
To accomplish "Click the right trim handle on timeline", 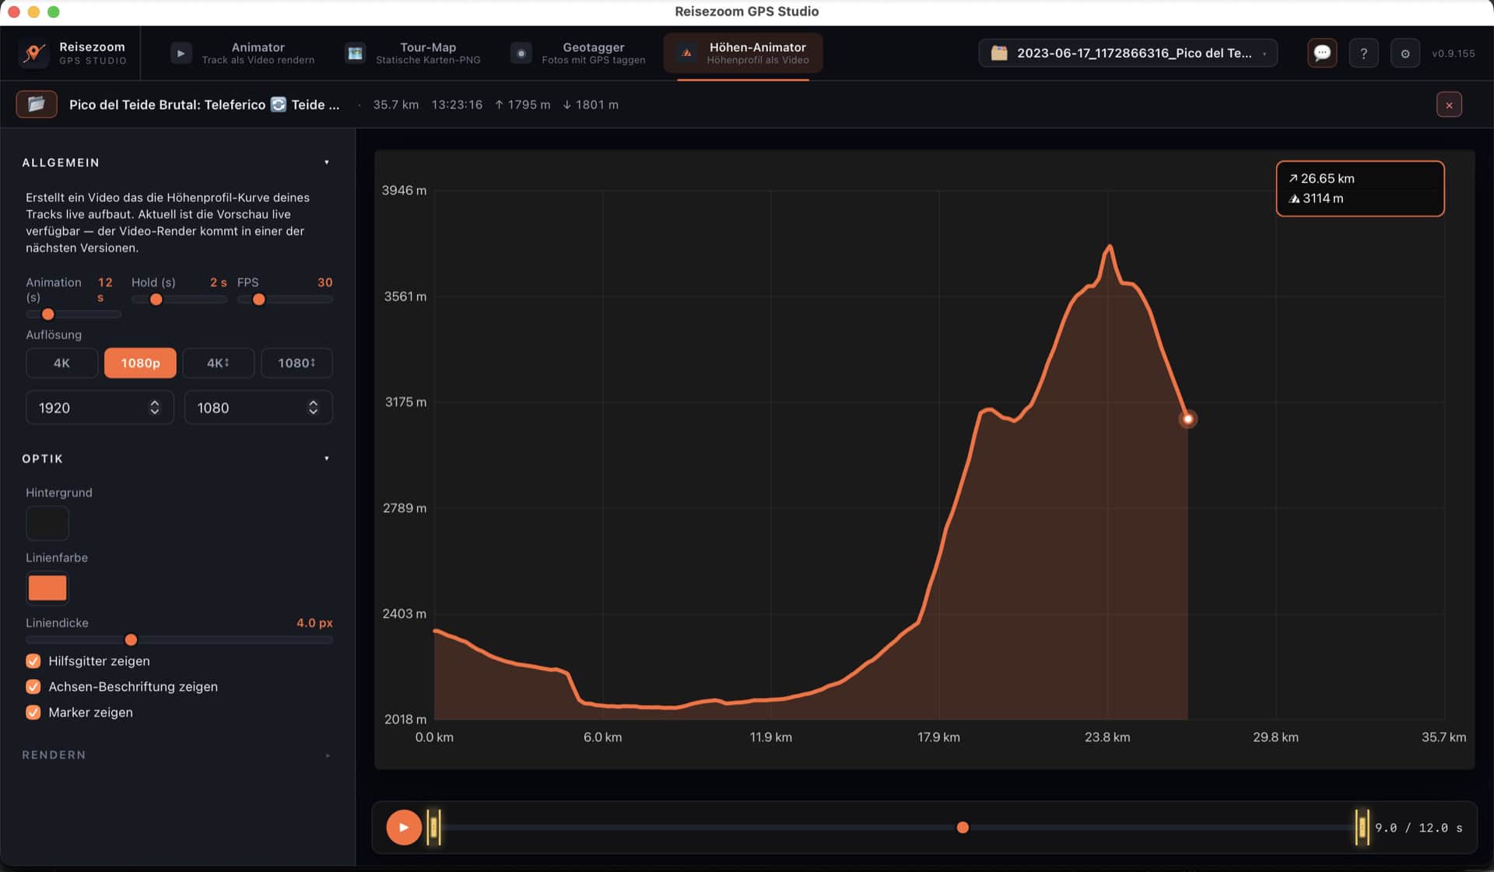I will [x=1362, y=828].
